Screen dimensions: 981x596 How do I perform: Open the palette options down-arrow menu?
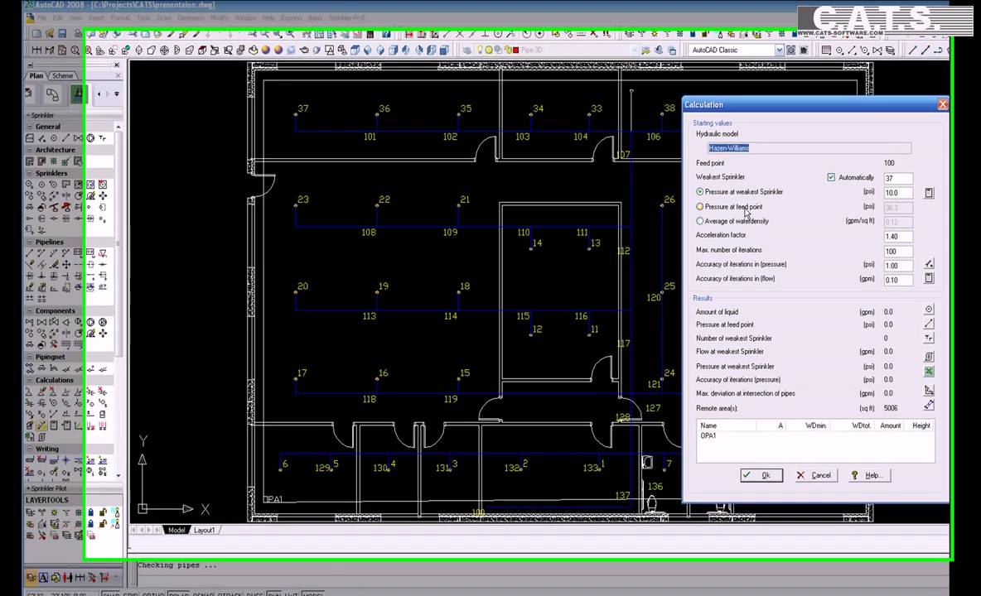117,94
